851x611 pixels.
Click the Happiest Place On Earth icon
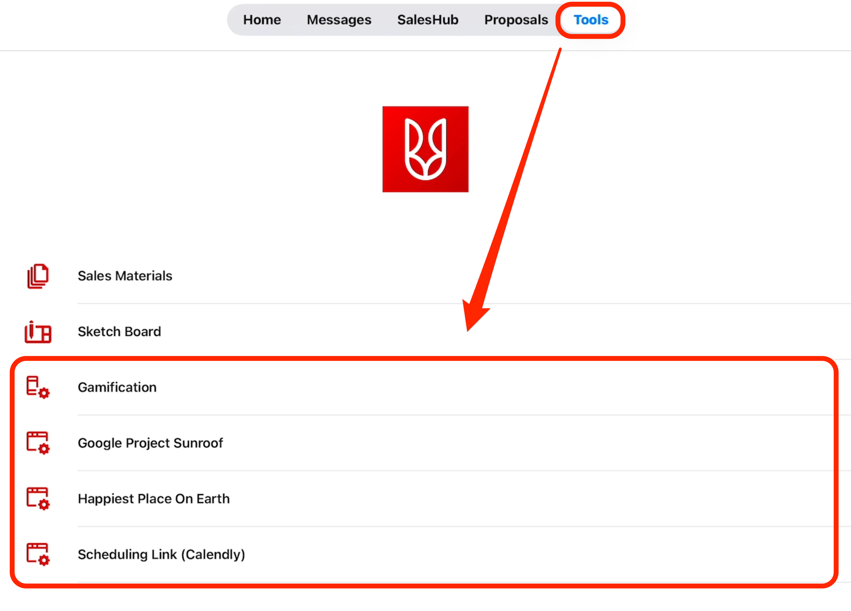[38, 499]
